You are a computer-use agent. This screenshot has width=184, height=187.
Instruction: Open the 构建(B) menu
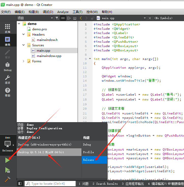point(34,12)
